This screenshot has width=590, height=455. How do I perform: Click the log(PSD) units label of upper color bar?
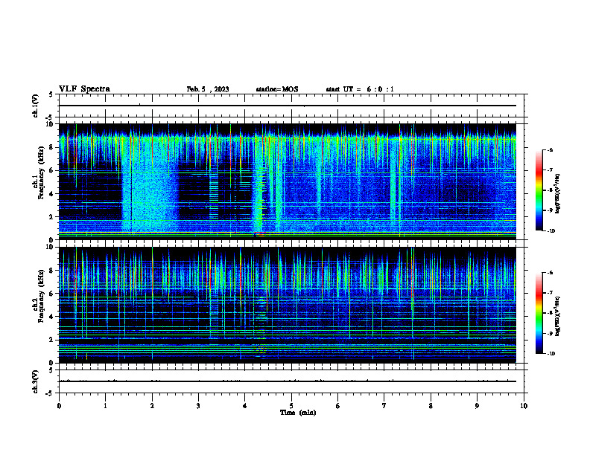pyautogui.click(x=558, y=193)
